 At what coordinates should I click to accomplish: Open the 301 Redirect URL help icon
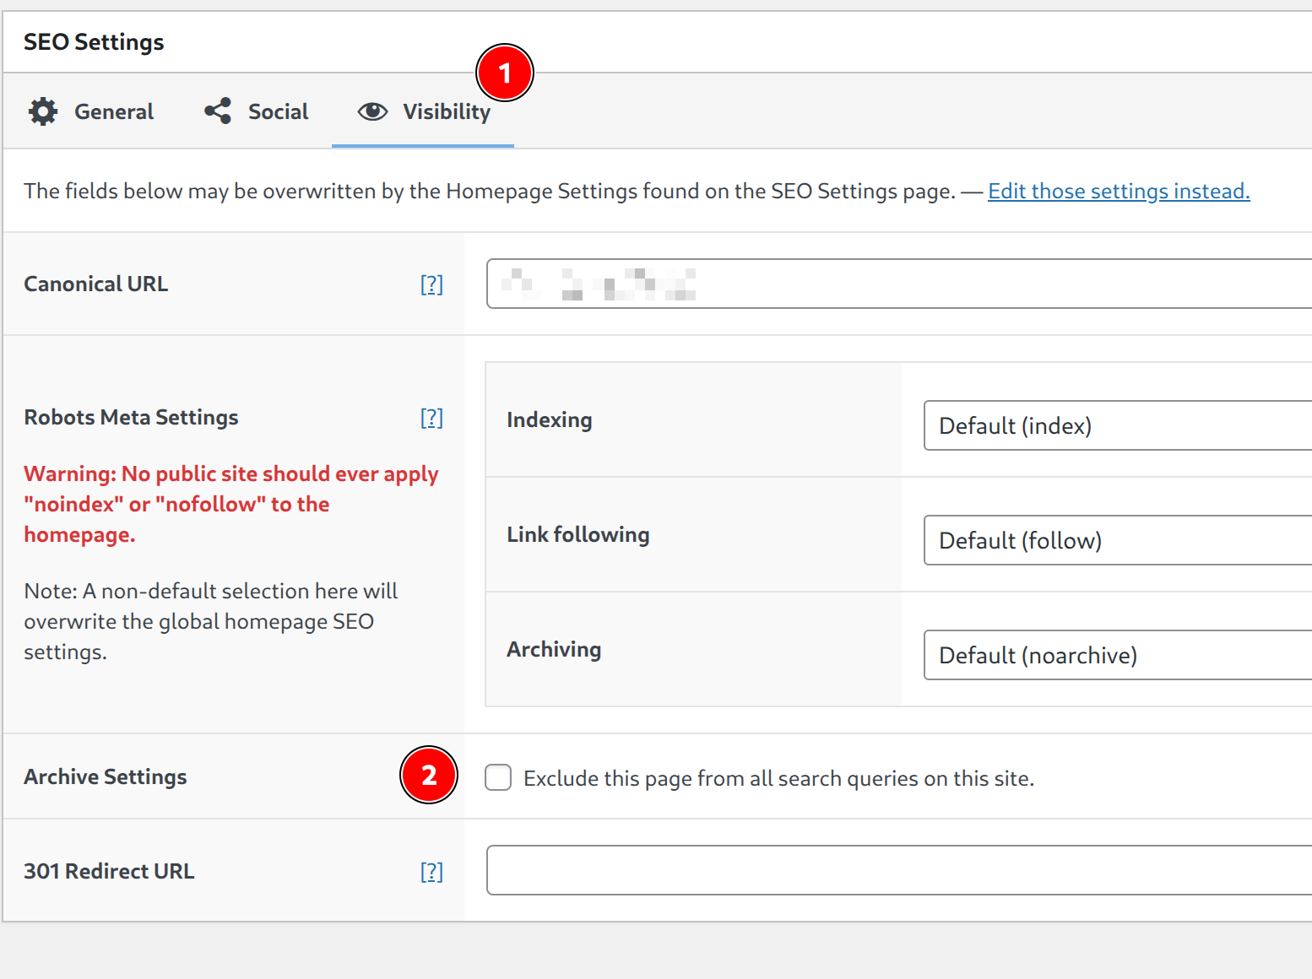click(431, 872)
